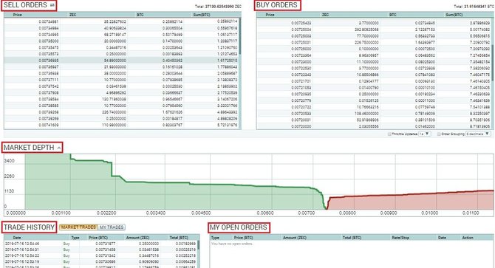The image size is (495, 268).
Task: Switch to the MARKET TRADES tab
Action: click(x=78, y=227)
